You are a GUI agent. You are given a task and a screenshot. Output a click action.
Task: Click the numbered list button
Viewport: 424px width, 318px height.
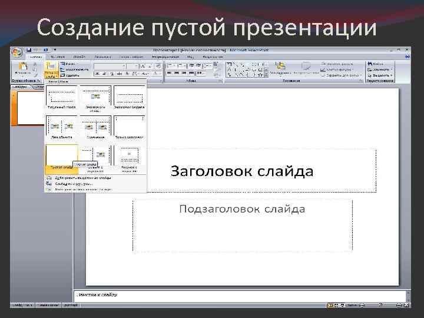coord(181,66)
